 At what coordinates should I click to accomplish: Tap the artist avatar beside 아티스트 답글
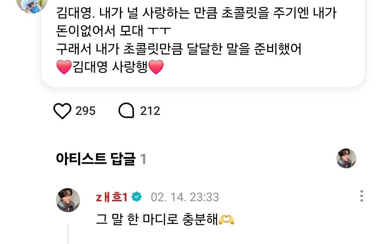(x=346, y=158)
